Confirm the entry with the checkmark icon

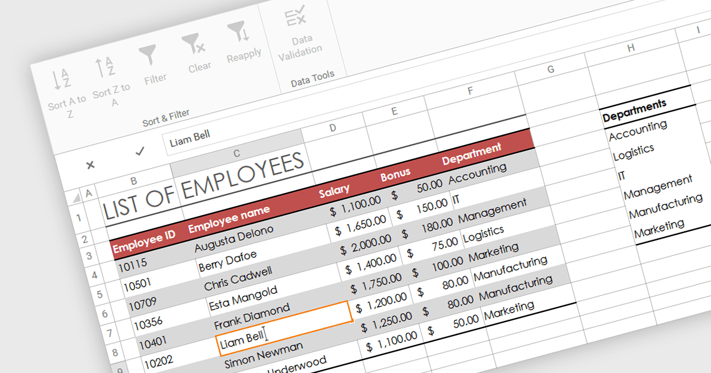click(140, 152)
